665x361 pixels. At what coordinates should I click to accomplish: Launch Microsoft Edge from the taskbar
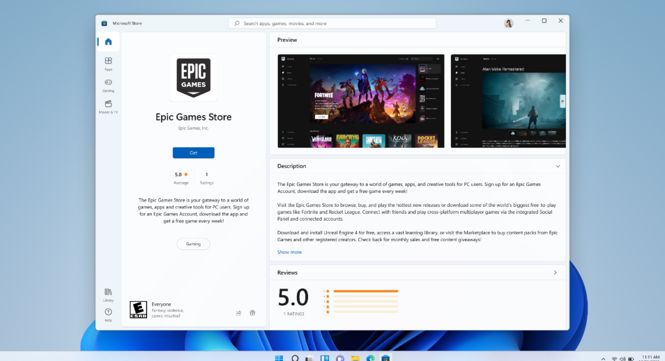(370, 359)
